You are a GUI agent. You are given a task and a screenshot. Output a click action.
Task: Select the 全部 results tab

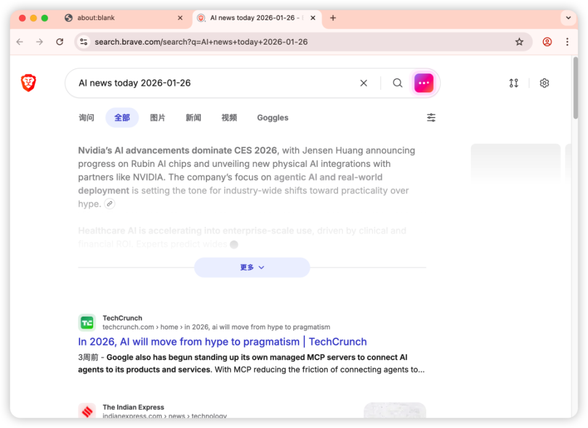tap(122, 117)
